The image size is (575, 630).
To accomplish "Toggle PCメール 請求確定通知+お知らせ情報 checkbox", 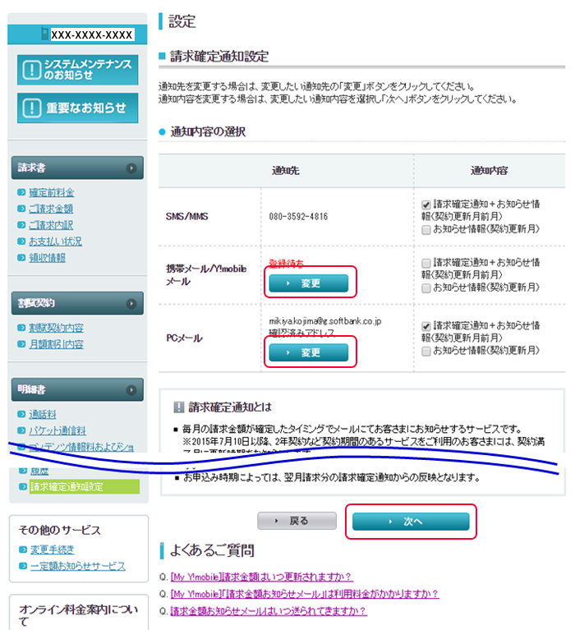I will click(x=426, y=326).
